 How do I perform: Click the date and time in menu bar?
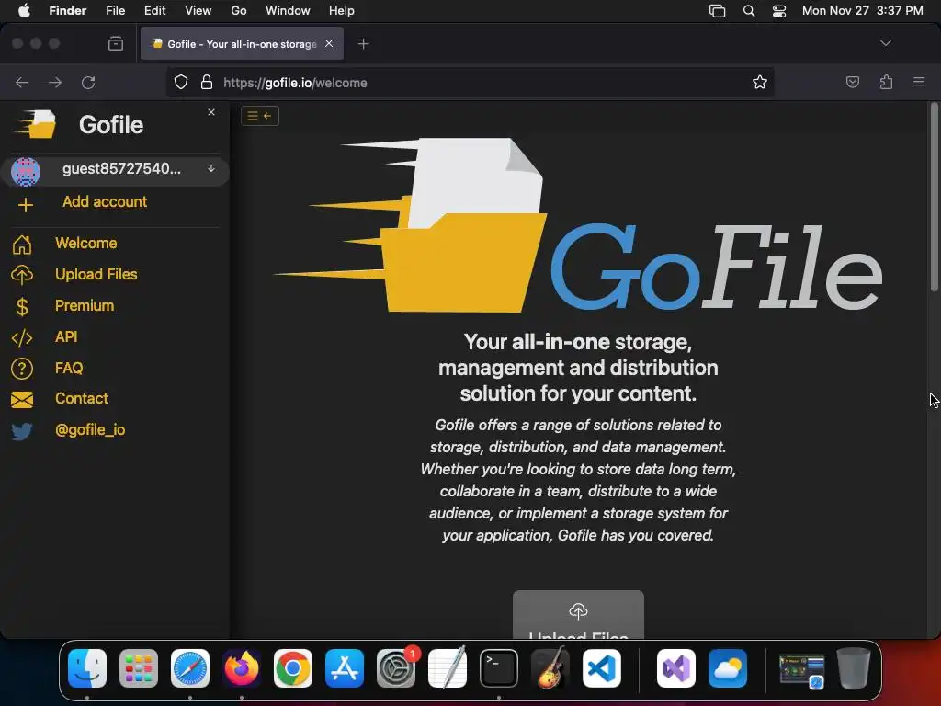click(862, 10)
